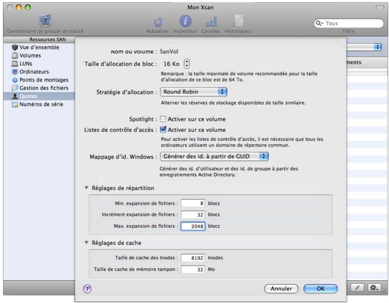Click the toolbar toggle pill in title bar
Image resolution: width=389 pixels, height=303 pixels.
(x=380, y=7)
